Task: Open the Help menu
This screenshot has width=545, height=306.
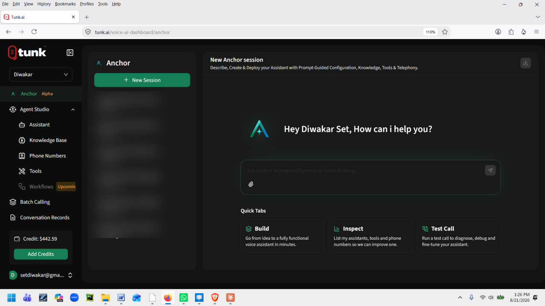Action: point(116,4)
